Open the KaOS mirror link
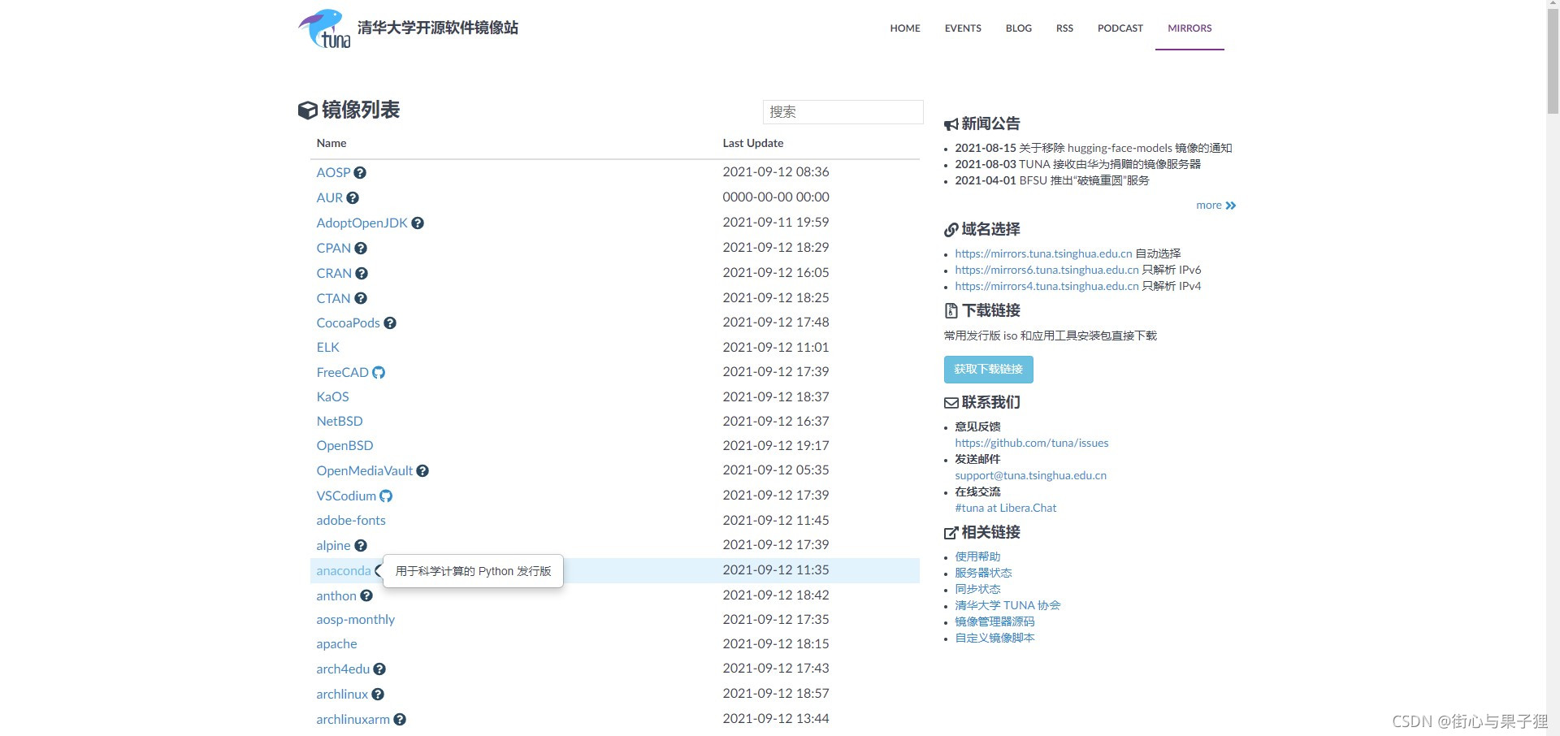1560x736 pixels. click(332, 397)
